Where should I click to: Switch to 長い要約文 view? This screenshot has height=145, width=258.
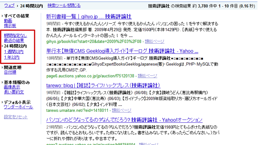[14, 92]
